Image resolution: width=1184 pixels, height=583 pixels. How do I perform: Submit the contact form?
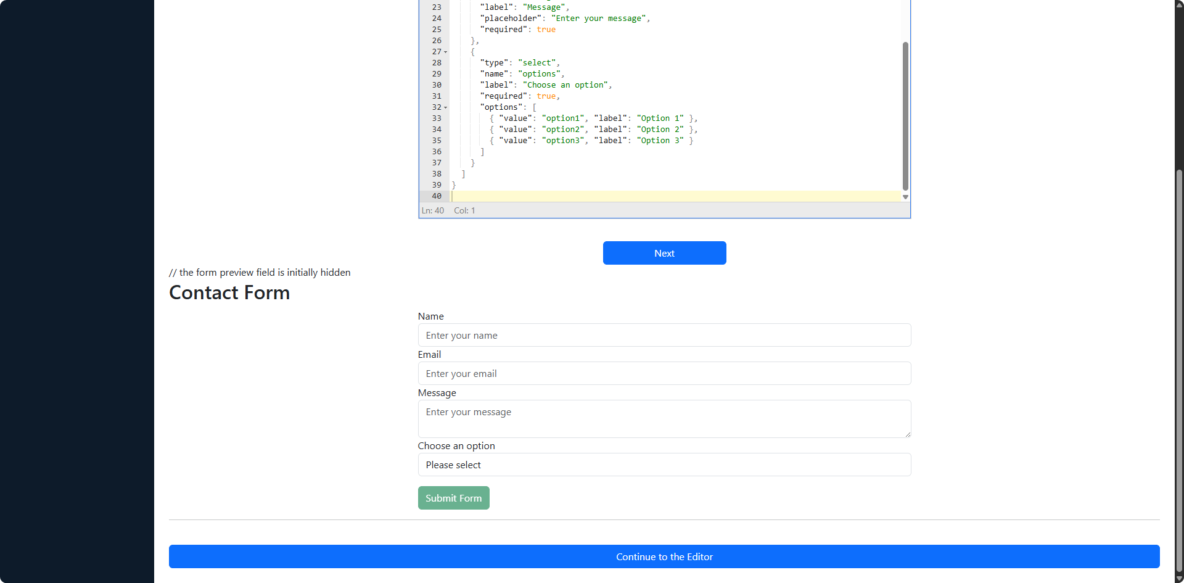tap(453, 498)
